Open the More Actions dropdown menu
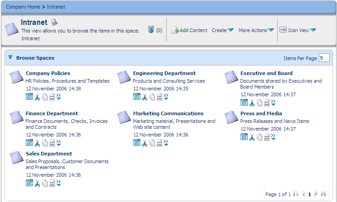337x202 pixels. (256, 30)
